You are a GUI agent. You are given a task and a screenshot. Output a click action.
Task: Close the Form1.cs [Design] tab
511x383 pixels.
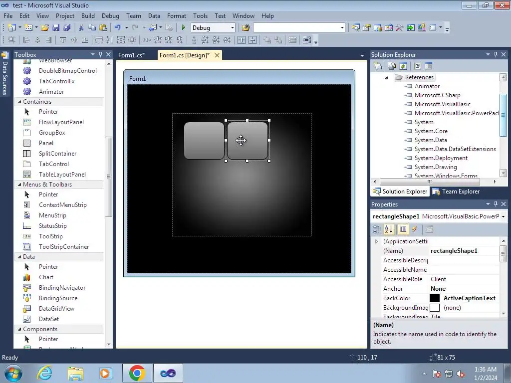pyautogui.click(x=217, y=55)
